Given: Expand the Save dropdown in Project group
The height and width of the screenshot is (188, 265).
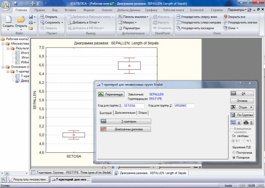Looking at the screenshot, I should (x=62, y=23).
